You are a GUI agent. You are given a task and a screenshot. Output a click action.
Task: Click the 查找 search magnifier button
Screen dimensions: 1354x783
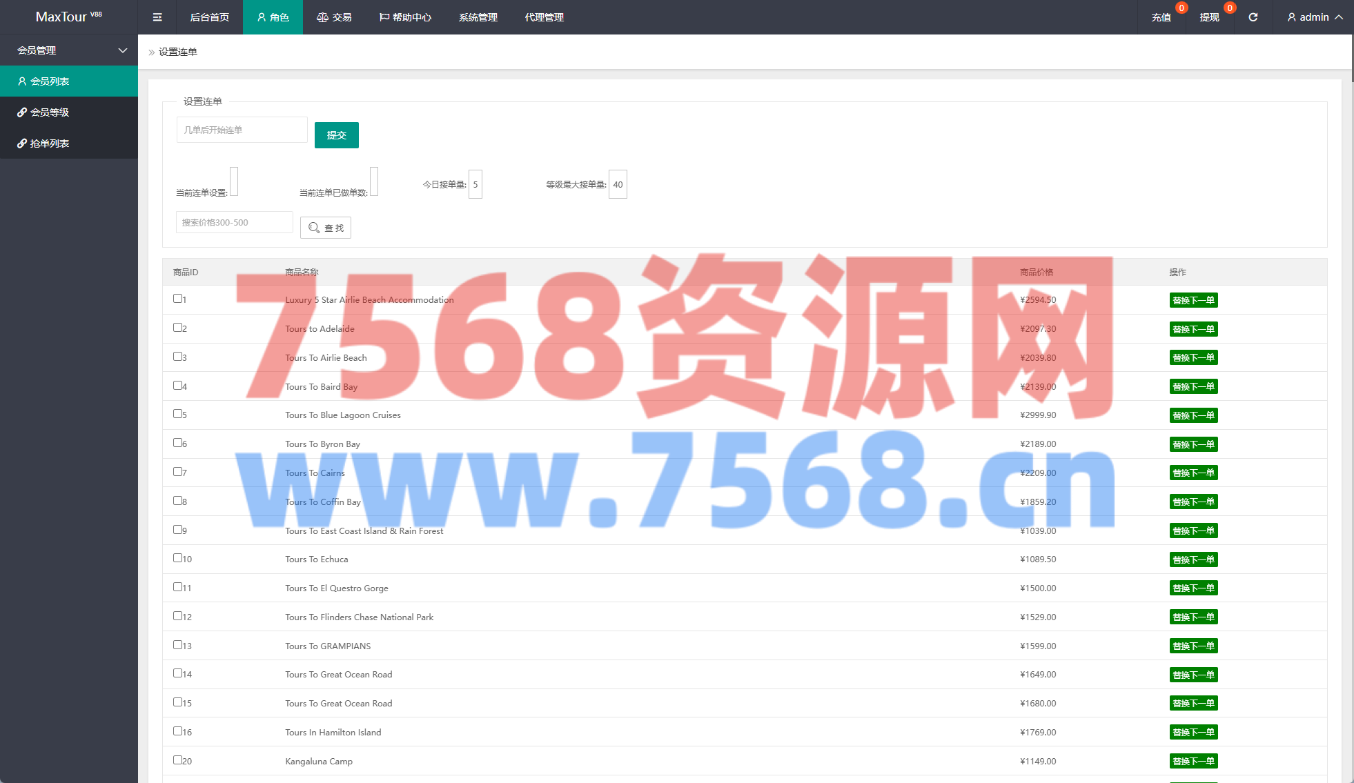point(326,228)
